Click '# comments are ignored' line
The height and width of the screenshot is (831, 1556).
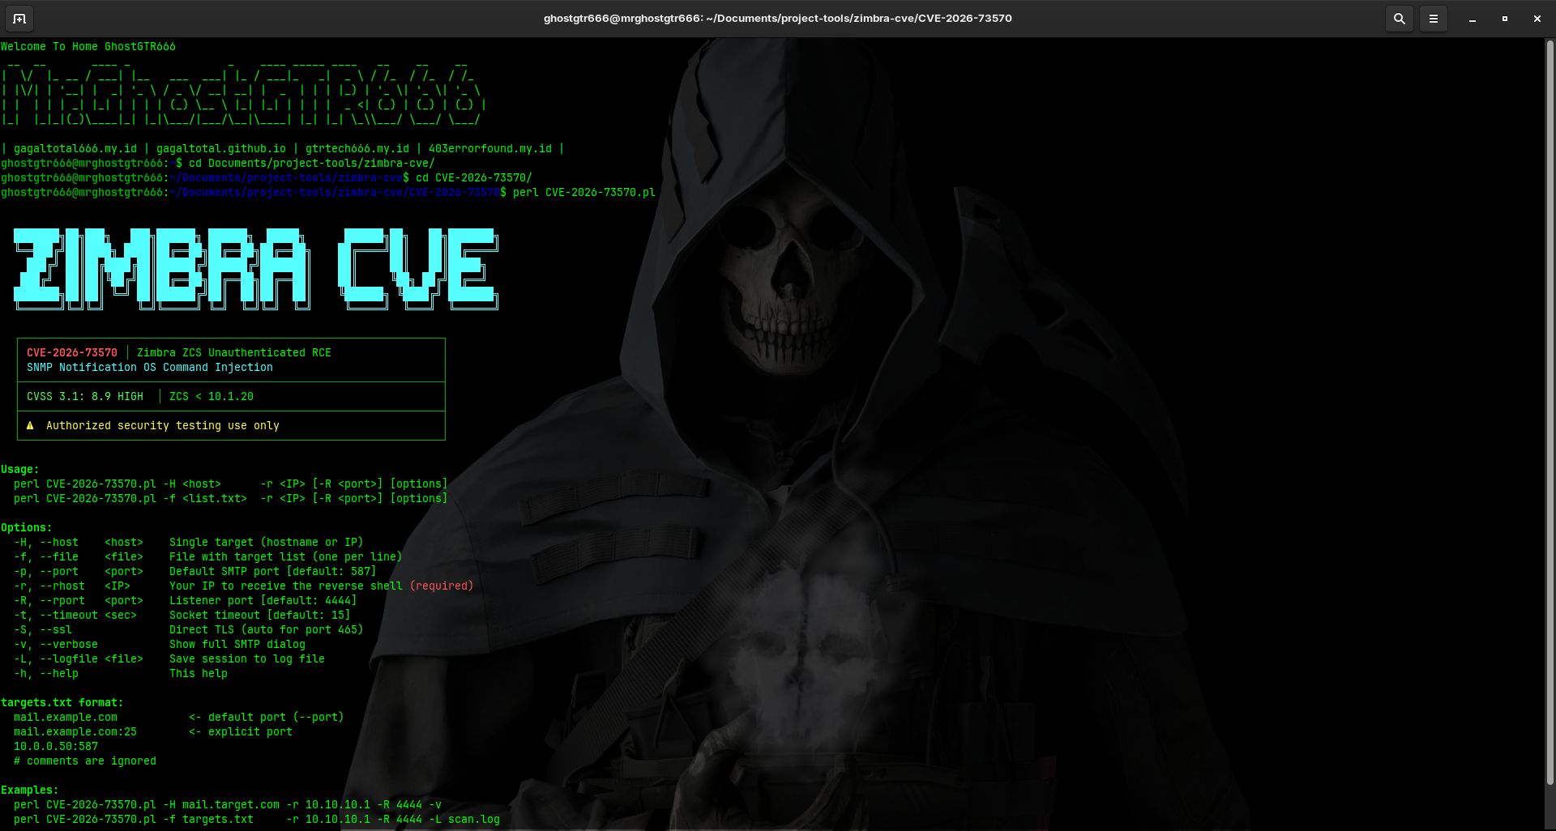[x=85, y=761]
